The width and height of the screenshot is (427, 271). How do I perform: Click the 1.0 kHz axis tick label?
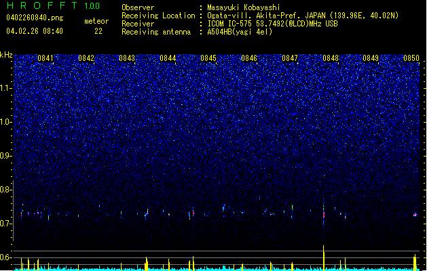6,122
